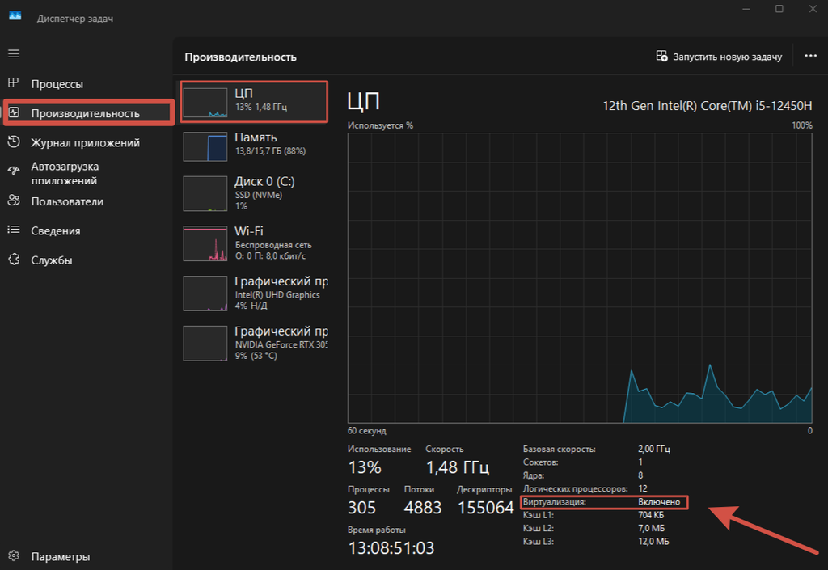This screenshot has height=570, width=828.
Task: Click the Services puzzle-gear icon
Action: pos(14,260)
